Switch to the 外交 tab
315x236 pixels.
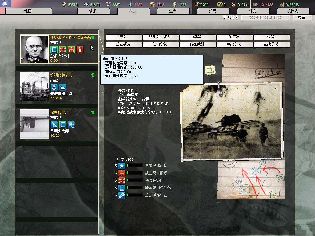(253, 11)
